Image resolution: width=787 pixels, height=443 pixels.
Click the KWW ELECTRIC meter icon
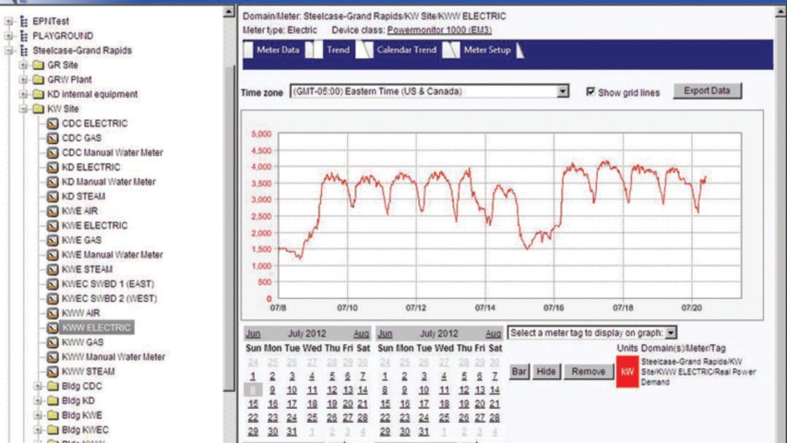click(x=53, y=328)
